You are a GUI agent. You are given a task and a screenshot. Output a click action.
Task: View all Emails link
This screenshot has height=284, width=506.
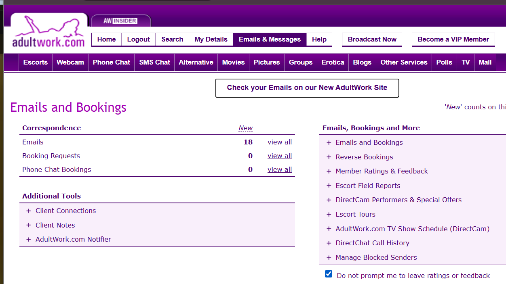279,142
